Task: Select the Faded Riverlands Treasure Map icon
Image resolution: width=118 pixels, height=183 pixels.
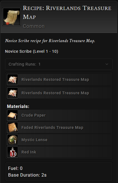Action: click(x=13, y=127)
